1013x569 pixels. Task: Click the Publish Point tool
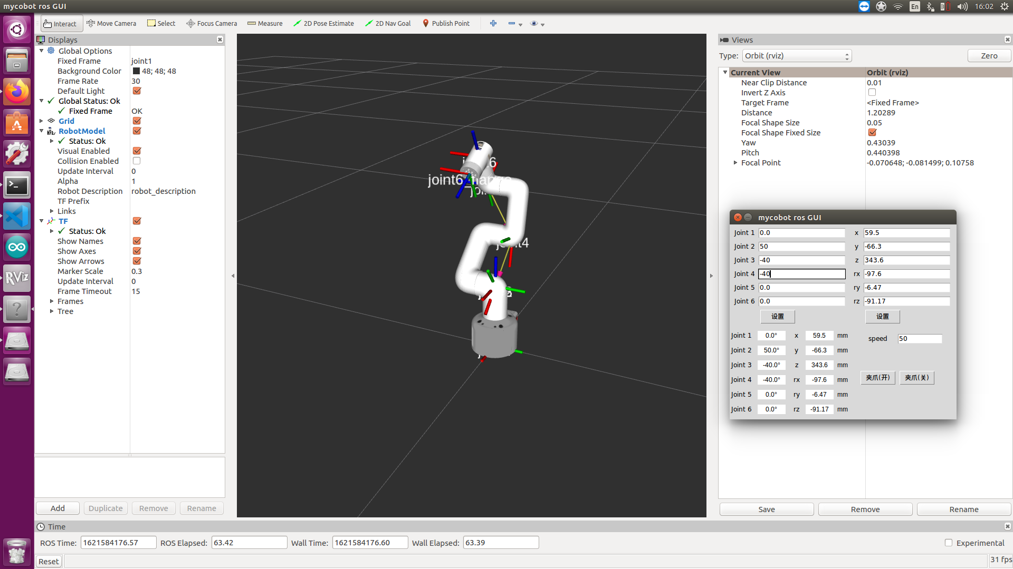coord(446,23)
